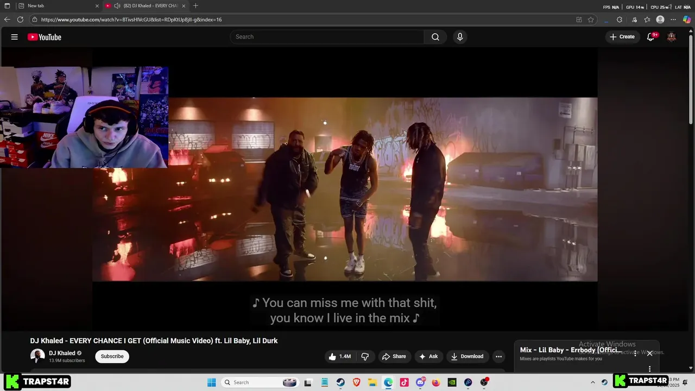Viewport: 695px width, 391px height.
Task: Open the tab actions icon left of tabs
Action: (7, 6)
